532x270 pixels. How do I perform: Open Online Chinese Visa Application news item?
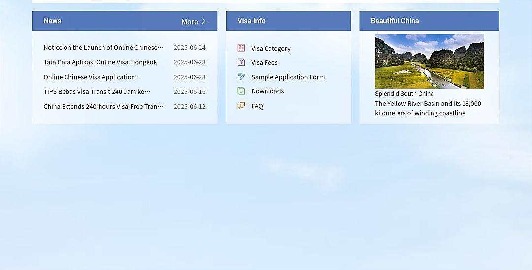(92, 77)
